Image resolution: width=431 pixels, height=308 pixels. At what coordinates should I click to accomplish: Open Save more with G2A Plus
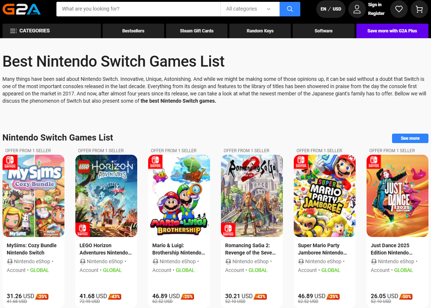[392, 31]
